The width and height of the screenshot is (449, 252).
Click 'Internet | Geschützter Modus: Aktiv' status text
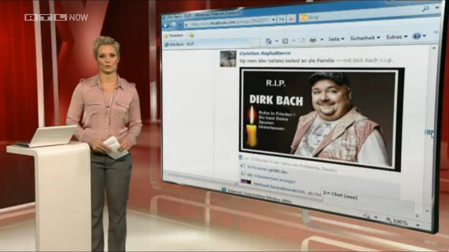pyautogui.click(x=259, y=196)
